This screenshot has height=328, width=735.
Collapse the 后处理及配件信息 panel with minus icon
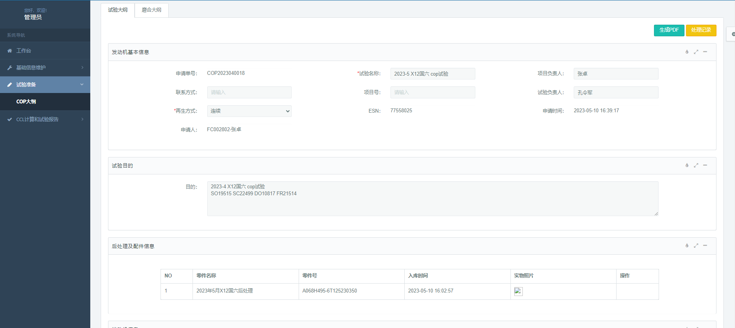(x=705, y=245)
